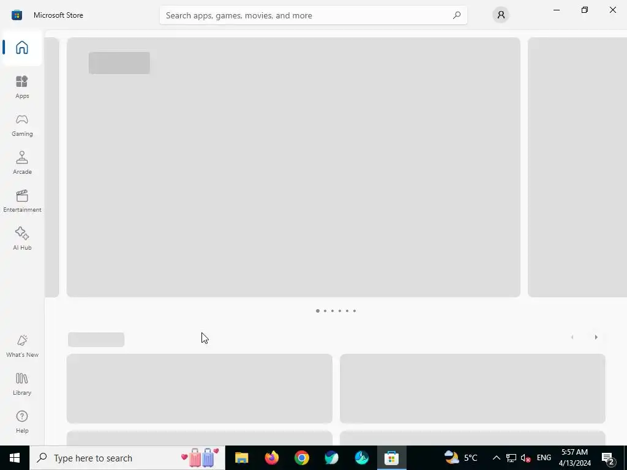Select the second carousel page dot

point(325,310)
